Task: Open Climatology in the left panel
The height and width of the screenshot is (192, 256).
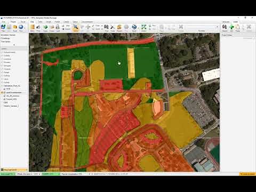Action: coord(5,38)
